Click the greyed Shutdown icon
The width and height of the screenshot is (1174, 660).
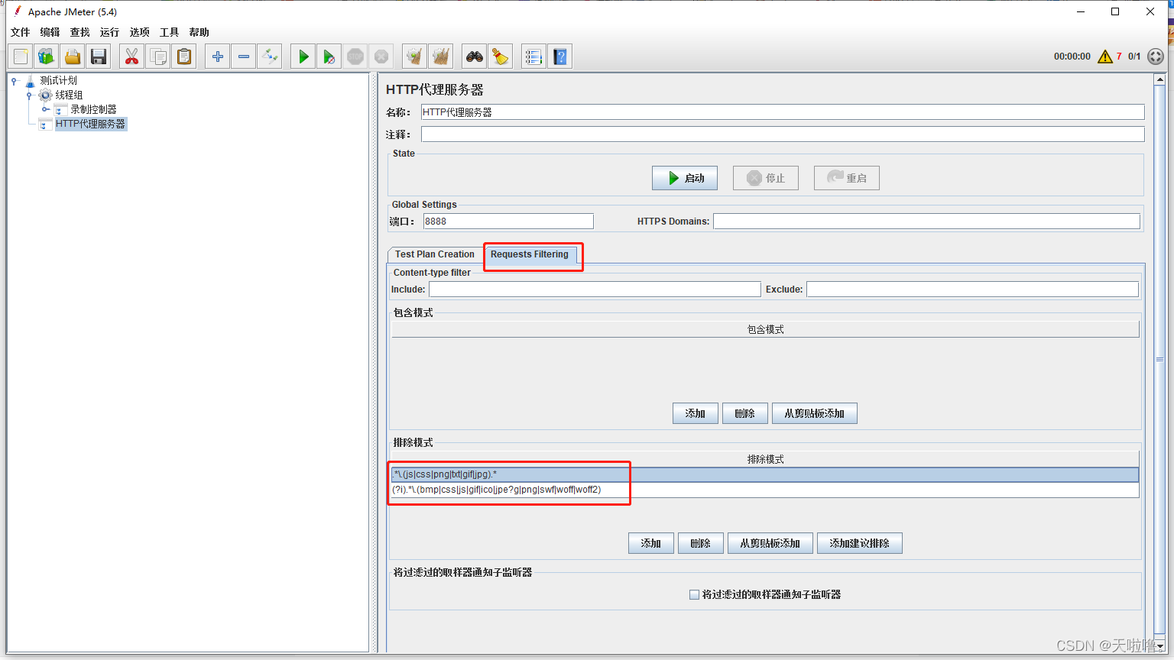[x=381, y=57]
